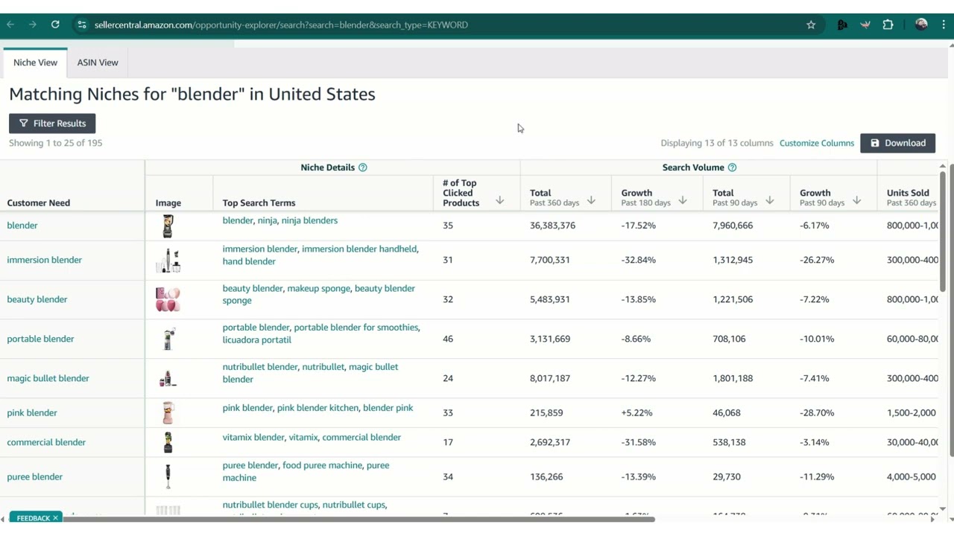The height and width of the screenshot is (536, 954).
Task: Sort by Total Past 360 days arrow
Action: [591, 200]
